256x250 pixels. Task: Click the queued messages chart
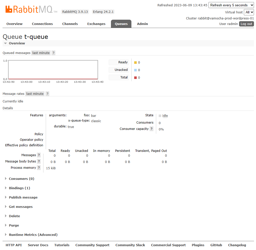coord(53,70)
